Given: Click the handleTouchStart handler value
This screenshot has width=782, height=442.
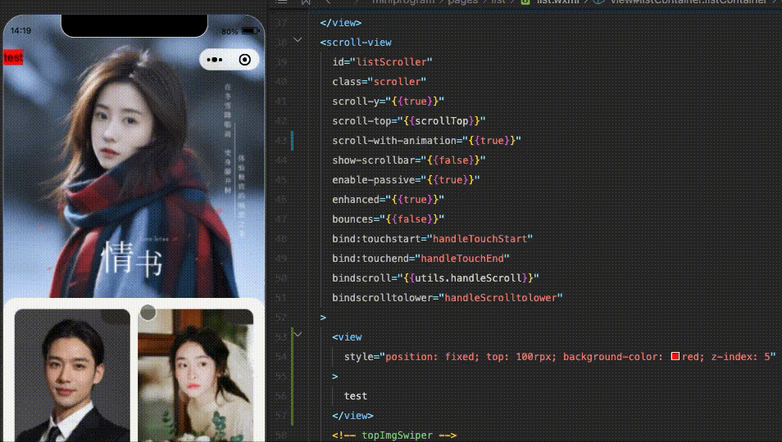Looking at the screenshot, I should click(480, 239).
